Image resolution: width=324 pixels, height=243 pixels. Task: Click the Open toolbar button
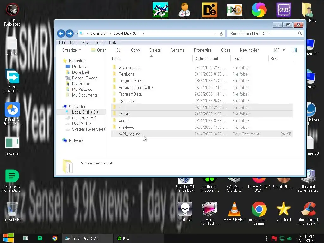99,50
